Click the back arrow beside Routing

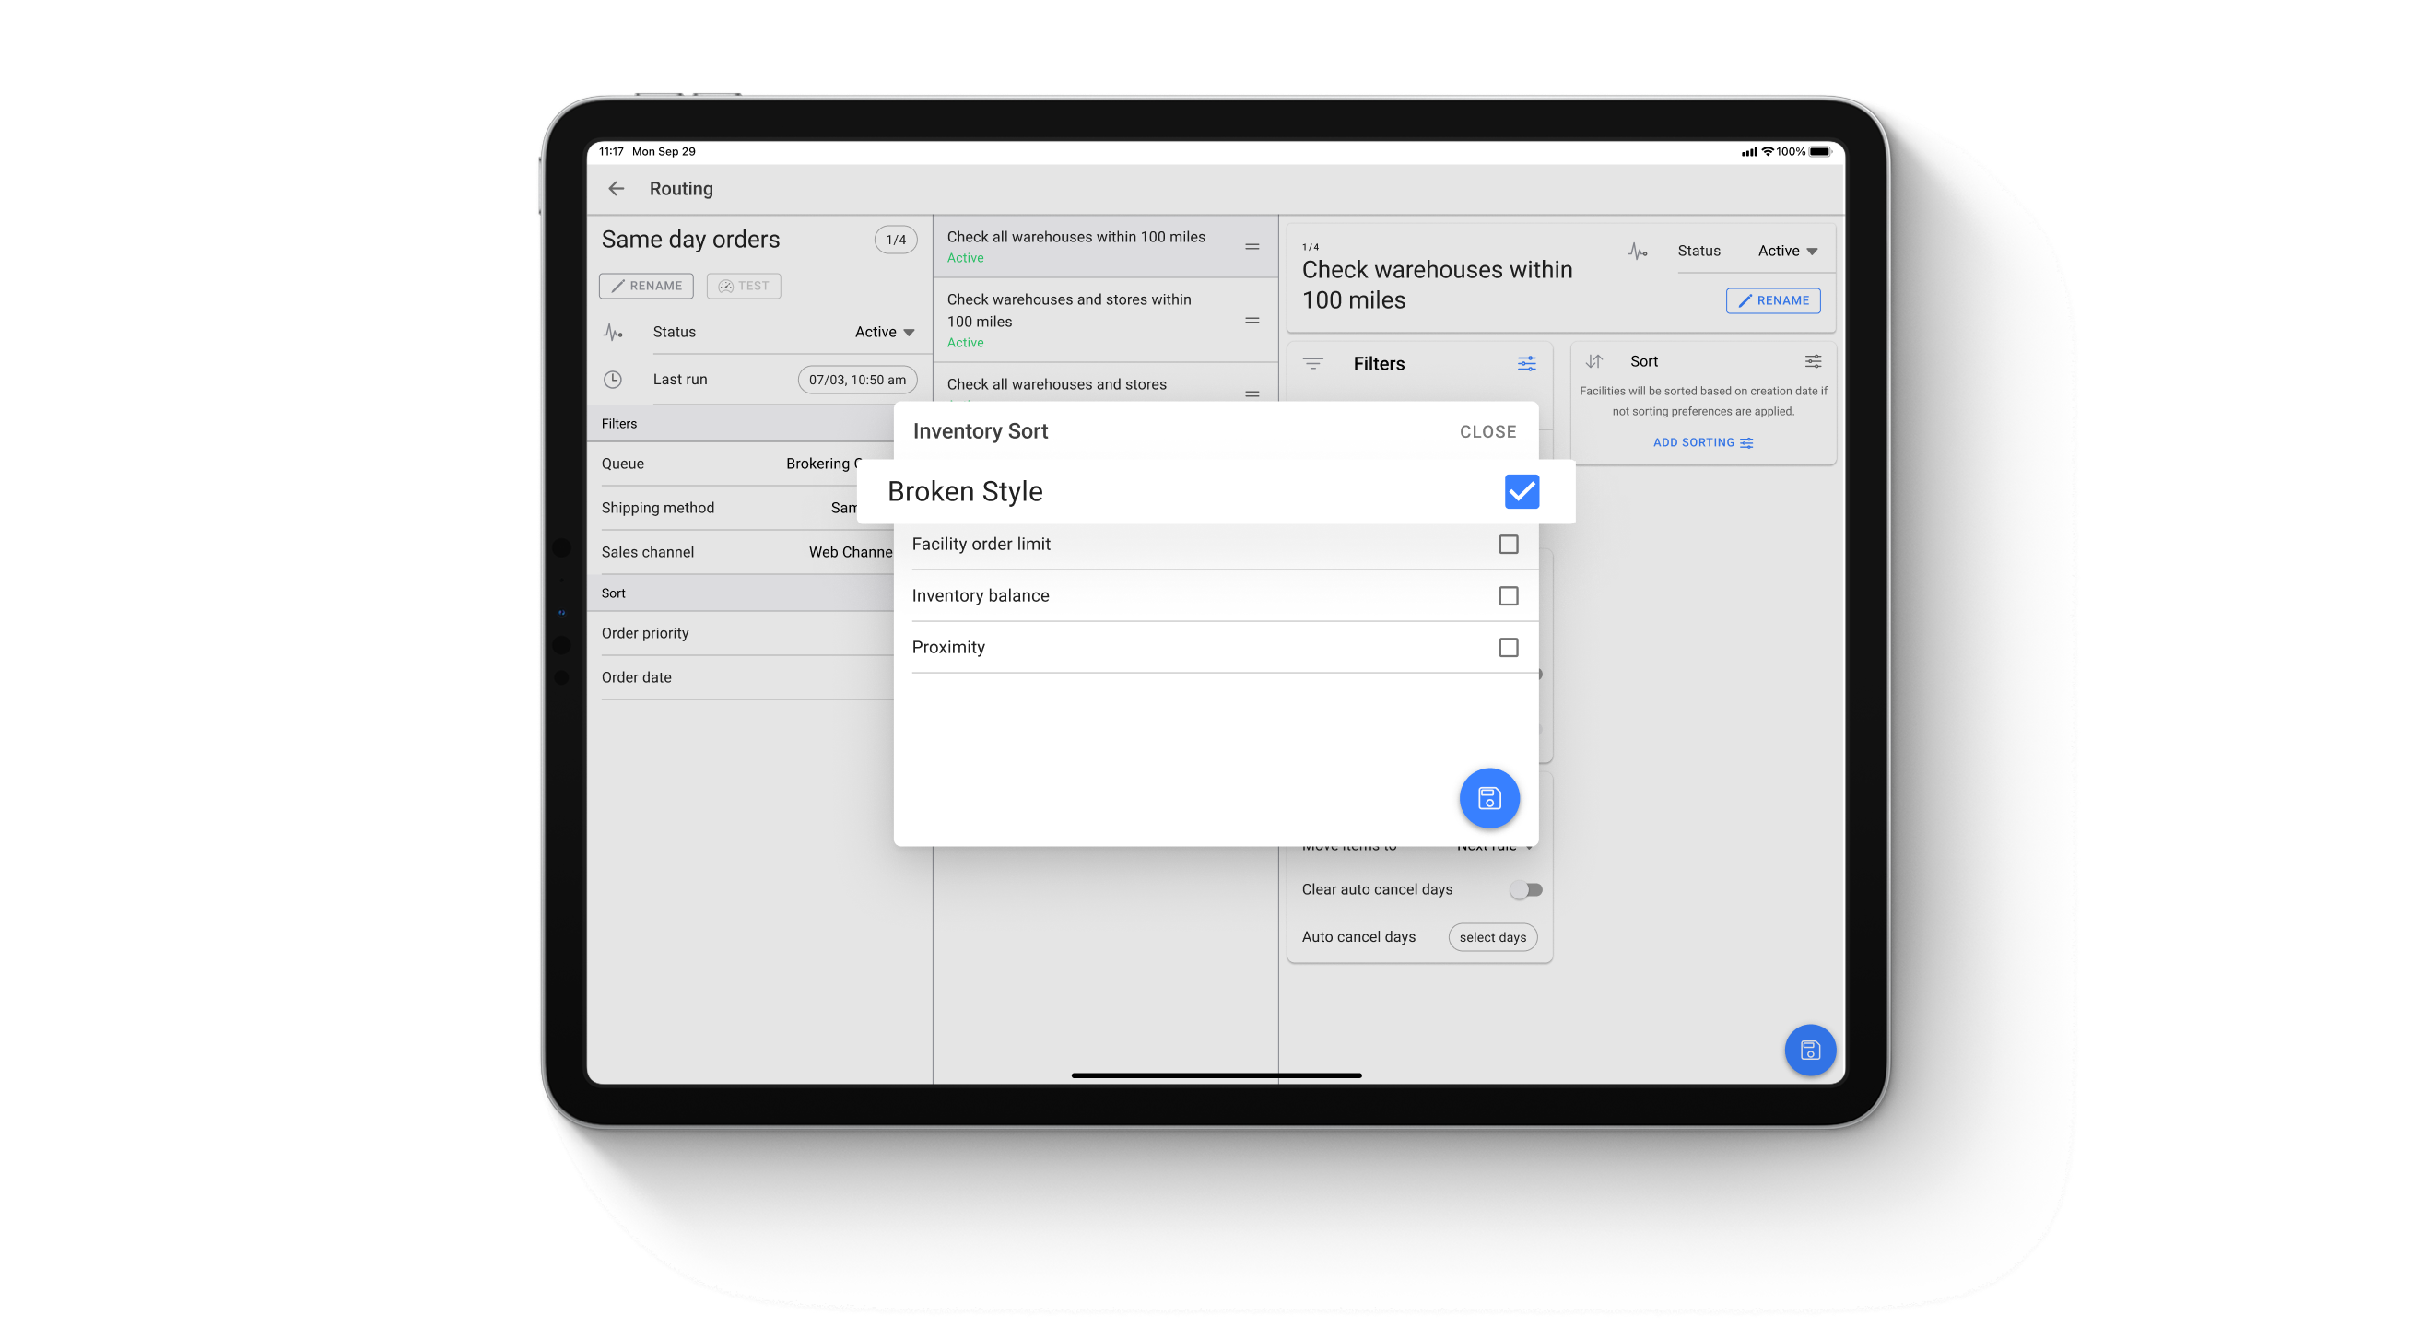point(617,189)
